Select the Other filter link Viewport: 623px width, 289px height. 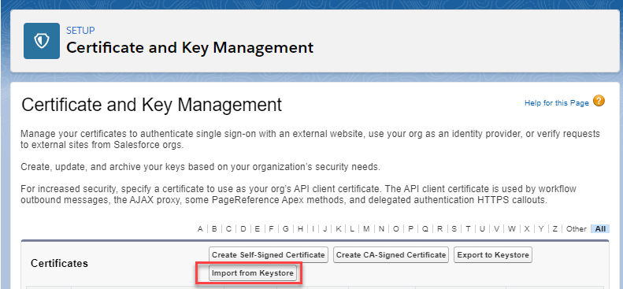pyautogui.click(x=576, y=229)
